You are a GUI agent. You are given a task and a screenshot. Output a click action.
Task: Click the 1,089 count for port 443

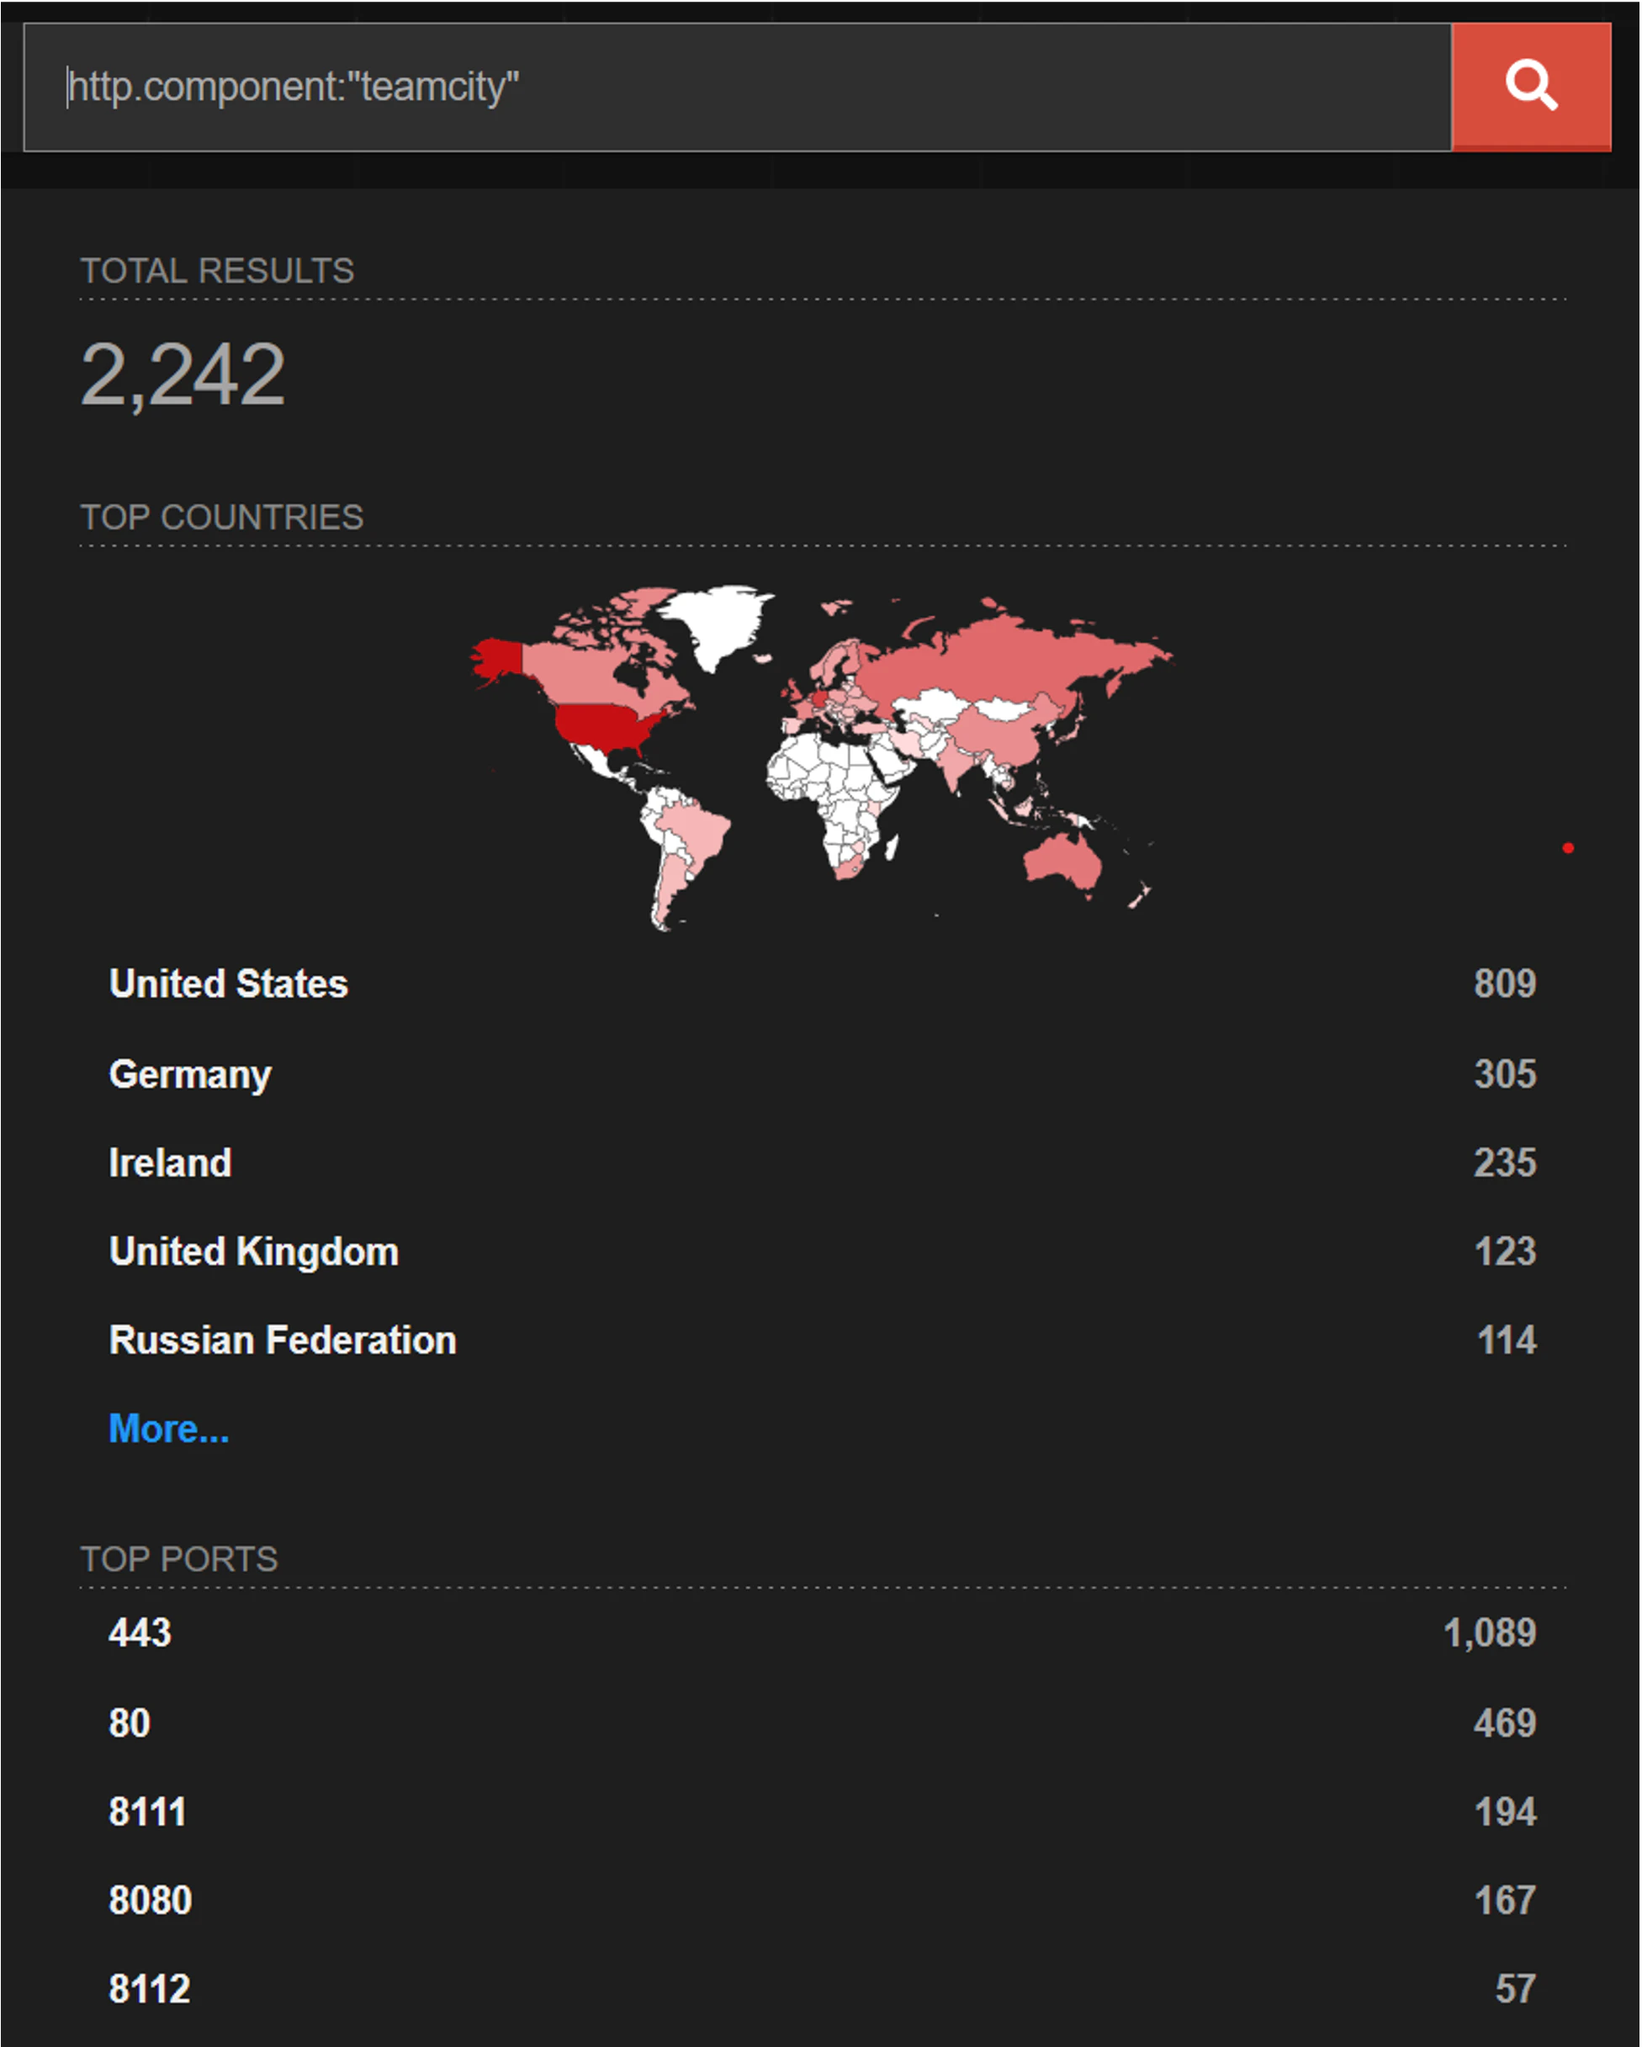point(1490,1633)
